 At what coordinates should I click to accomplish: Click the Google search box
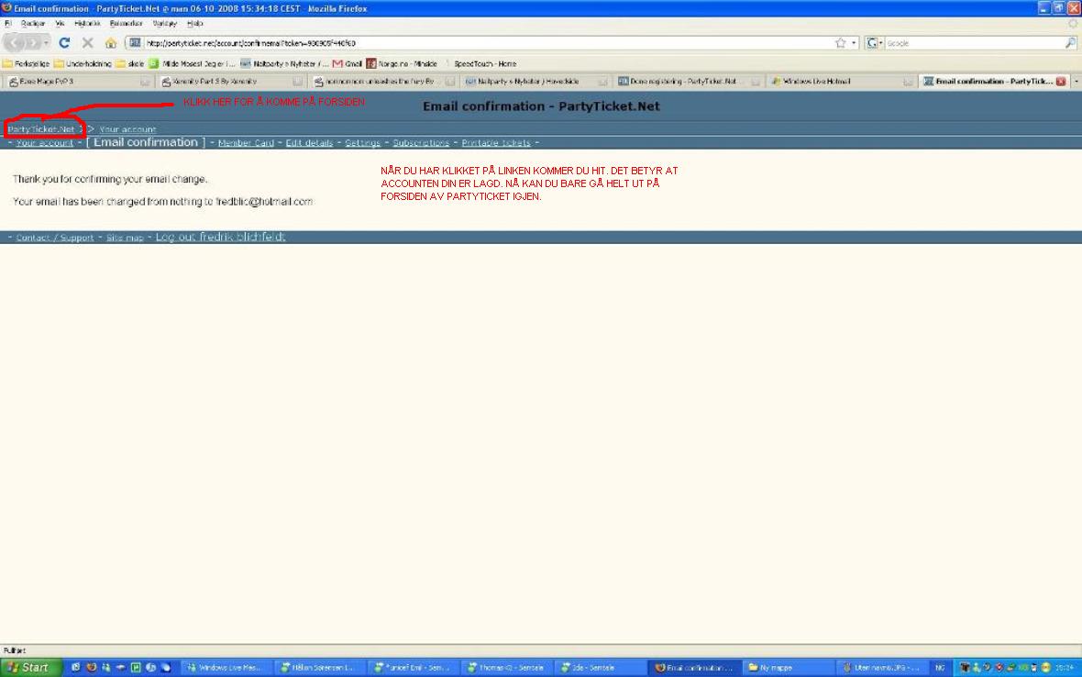pyautogui.click(x=974, y=43)
